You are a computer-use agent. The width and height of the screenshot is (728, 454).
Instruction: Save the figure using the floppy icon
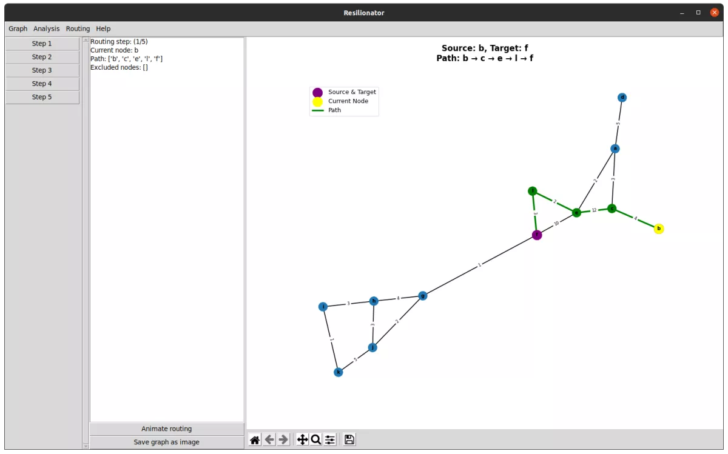click(349, 439)
